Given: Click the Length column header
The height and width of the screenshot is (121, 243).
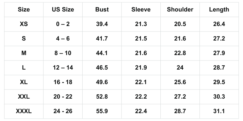Looking at the screenshot, I should [219, 9].
